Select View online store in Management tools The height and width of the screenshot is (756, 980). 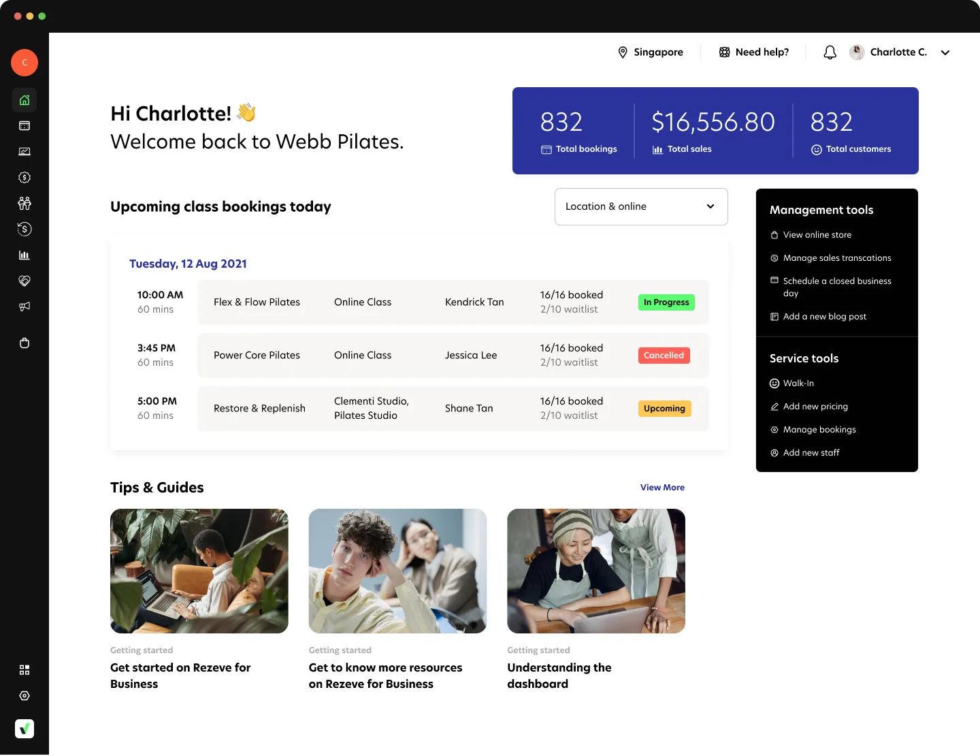[817, 235]
